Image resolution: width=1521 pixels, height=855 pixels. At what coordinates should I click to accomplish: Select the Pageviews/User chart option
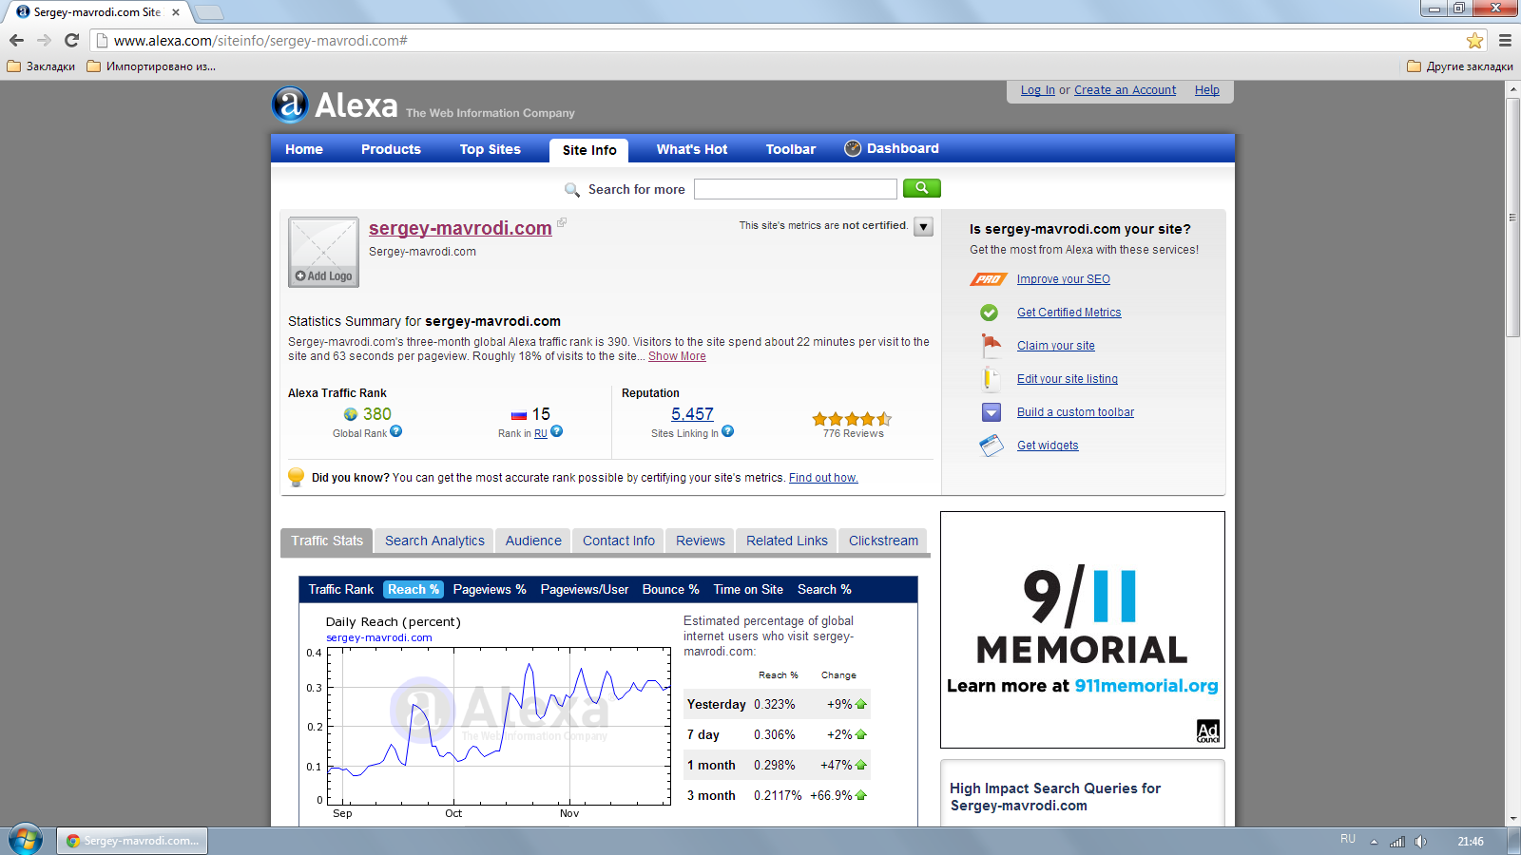585,589
